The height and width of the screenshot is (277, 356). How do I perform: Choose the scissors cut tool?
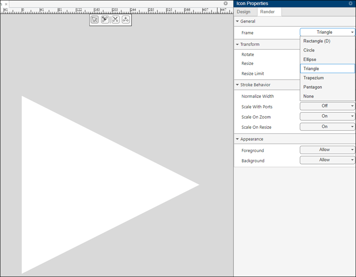(x=116, y=20)
